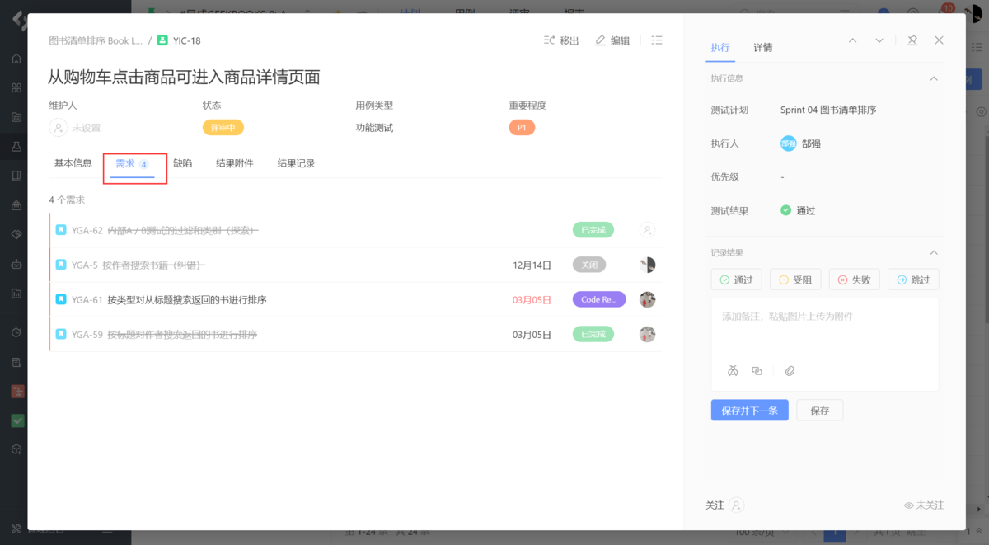Collapse the 执行信息 section

933,78
